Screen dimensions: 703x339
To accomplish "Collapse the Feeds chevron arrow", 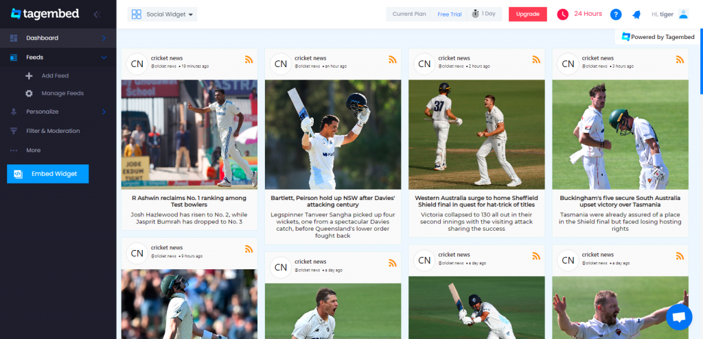I will (104, 58).
